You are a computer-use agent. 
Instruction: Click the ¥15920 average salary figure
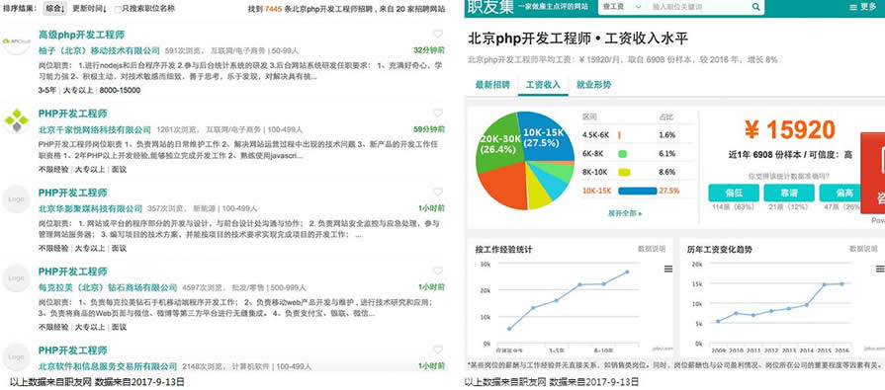point(790,130)
